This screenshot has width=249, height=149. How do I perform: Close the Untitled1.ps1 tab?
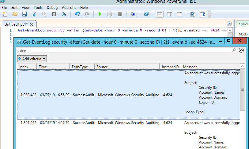(x=32, y=24)
